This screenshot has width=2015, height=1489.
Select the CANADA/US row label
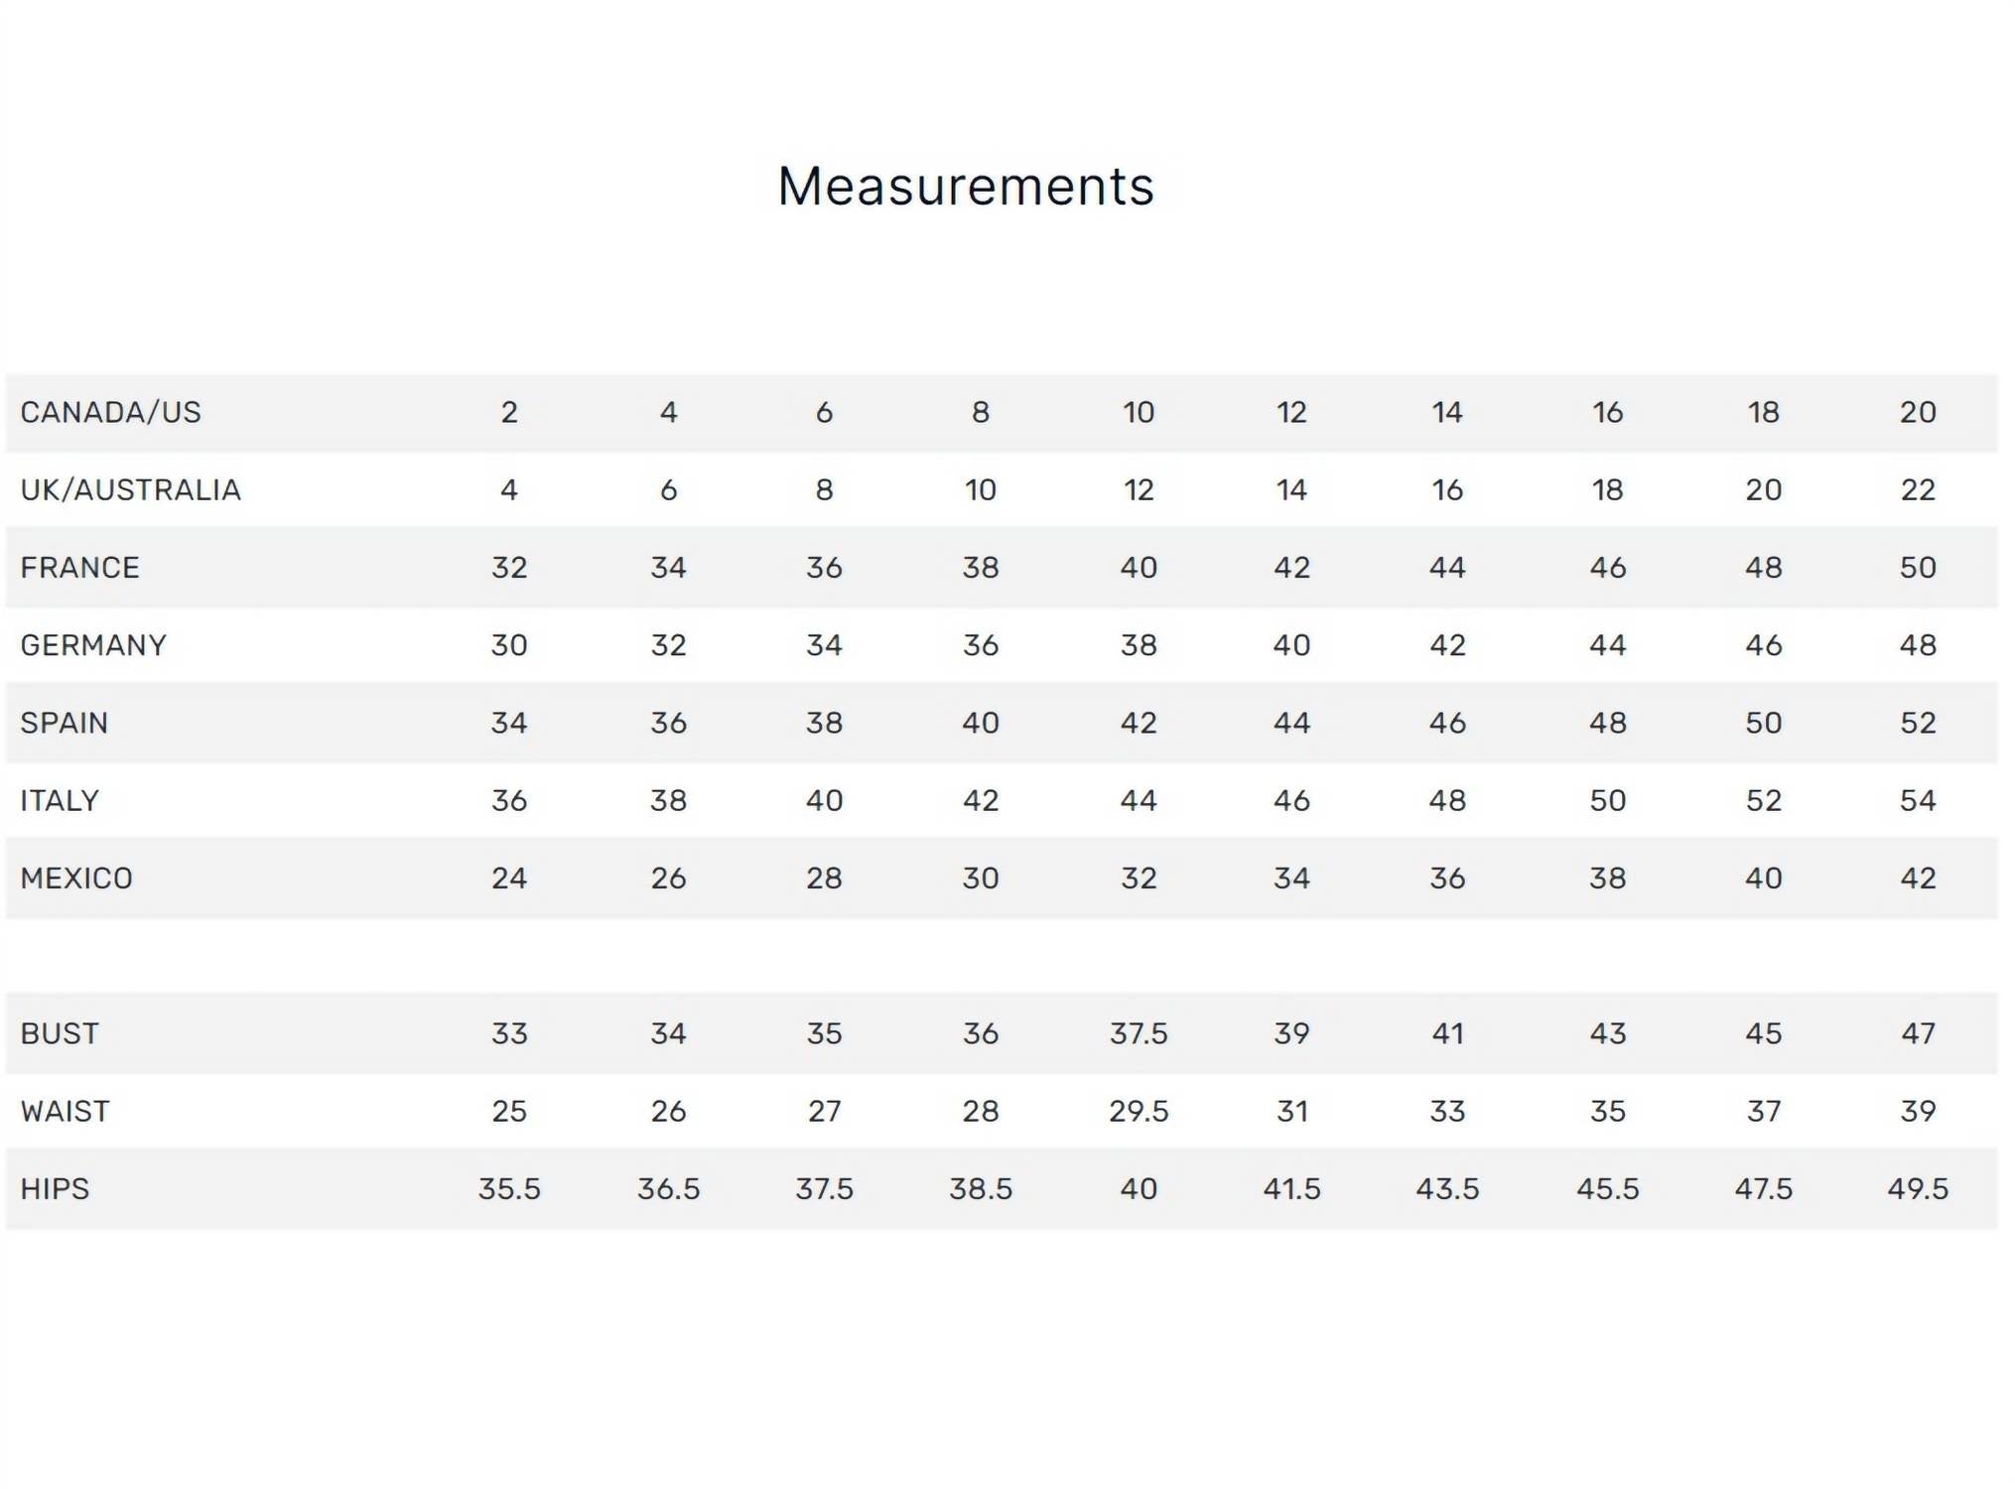pyautogui.click(x=110, y=412)
